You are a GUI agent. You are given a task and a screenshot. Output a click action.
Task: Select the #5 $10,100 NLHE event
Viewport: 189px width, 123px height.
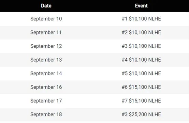tap(141, 73)
